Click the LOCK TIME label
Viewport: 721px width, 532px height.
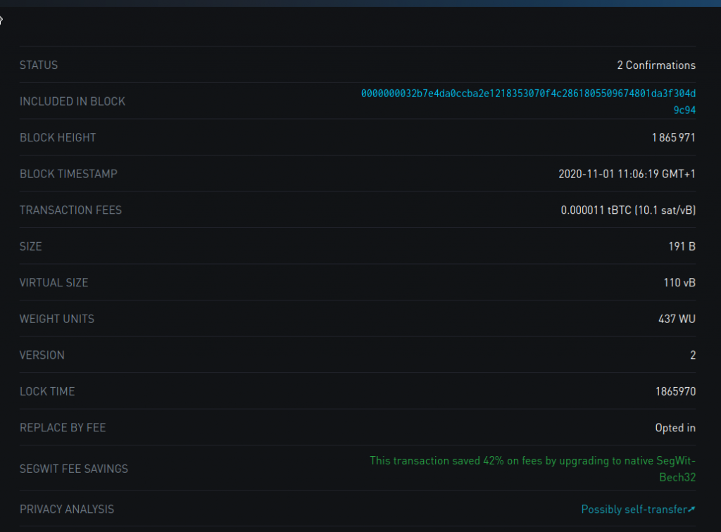coord(47,392)
